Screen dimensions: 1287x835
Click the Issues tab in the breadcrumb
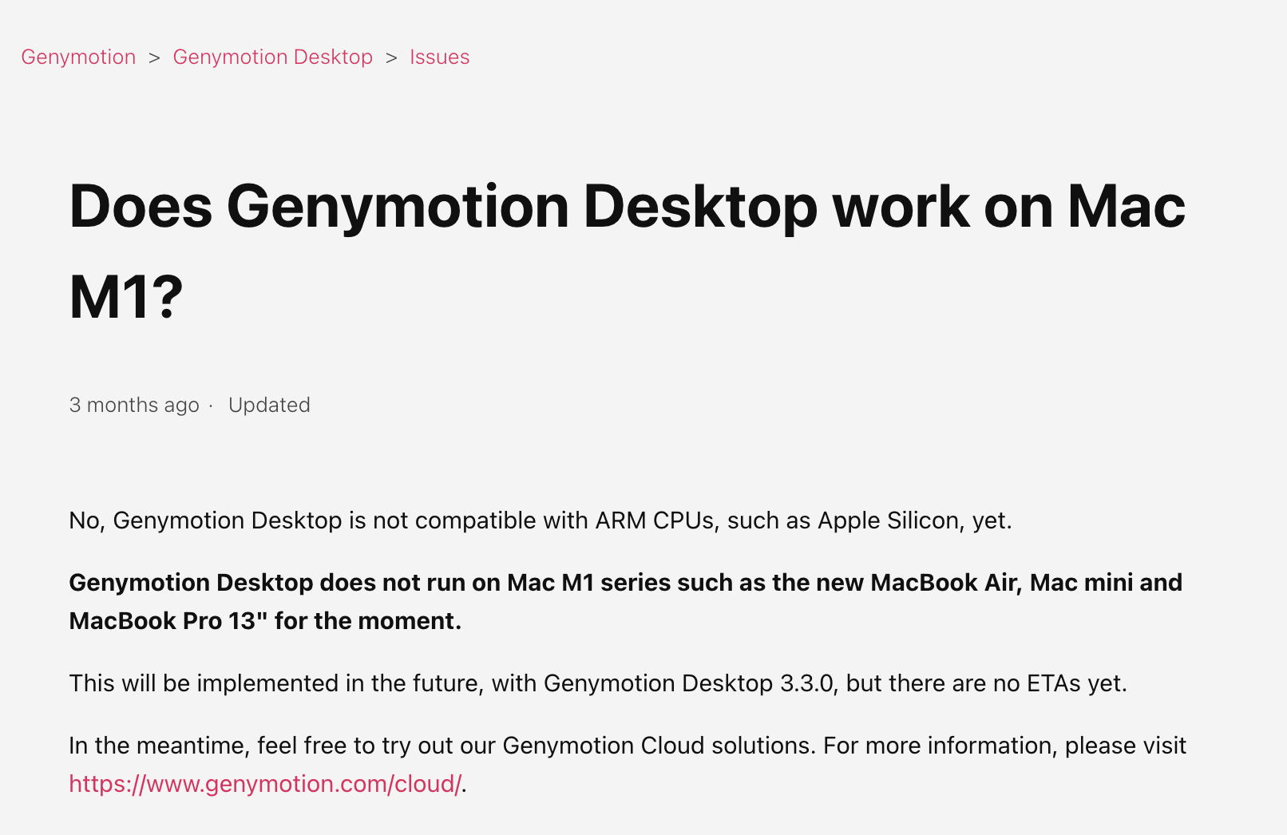coord(439,57)
